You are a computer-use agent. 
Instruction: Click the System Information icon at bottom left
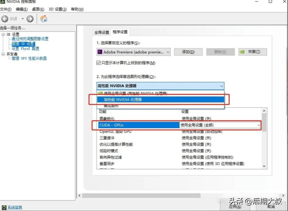pyautogui.click(x=4, y=207)
